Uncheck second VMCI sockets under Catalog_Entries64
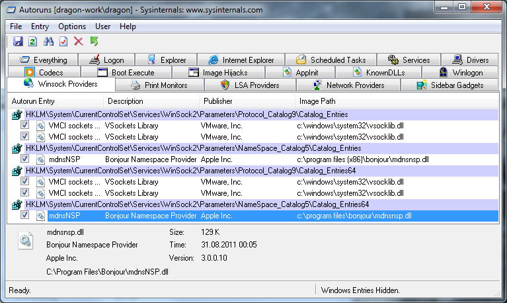Image resolution: width=507 pixels, height=303 pixels. tap(24, 193)
